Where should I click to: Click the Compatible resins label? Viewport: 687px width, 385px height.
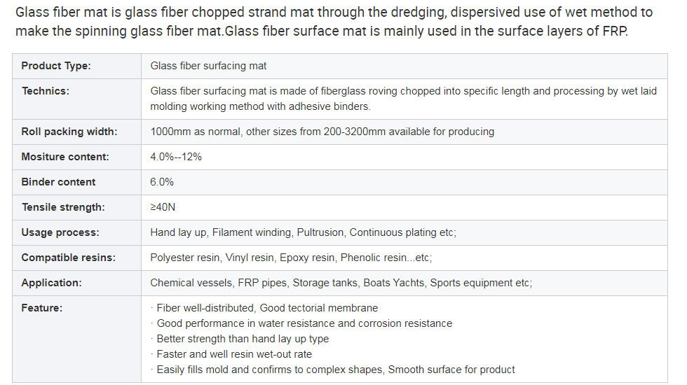69,258
